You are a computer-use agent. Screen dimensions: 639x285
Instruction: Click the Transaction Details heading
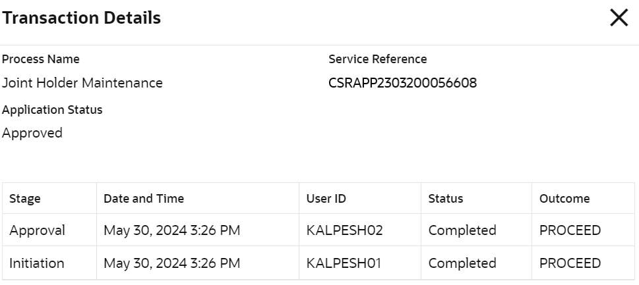[x=82, y=18]
